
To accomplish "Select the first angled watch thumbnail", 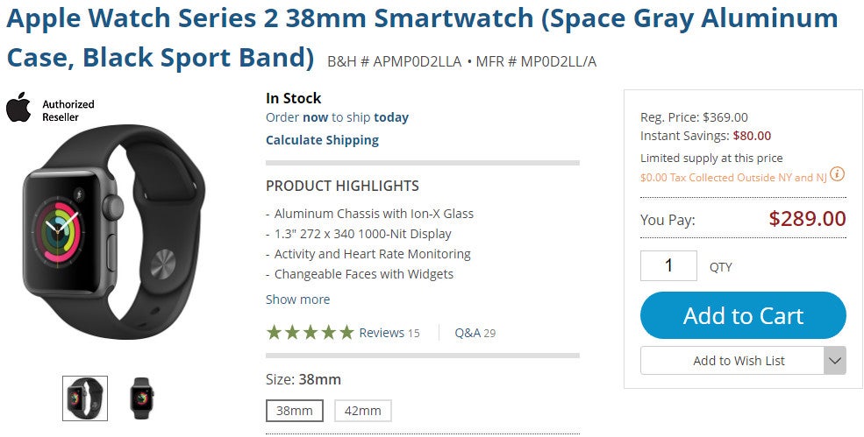I will coord(85,398).
